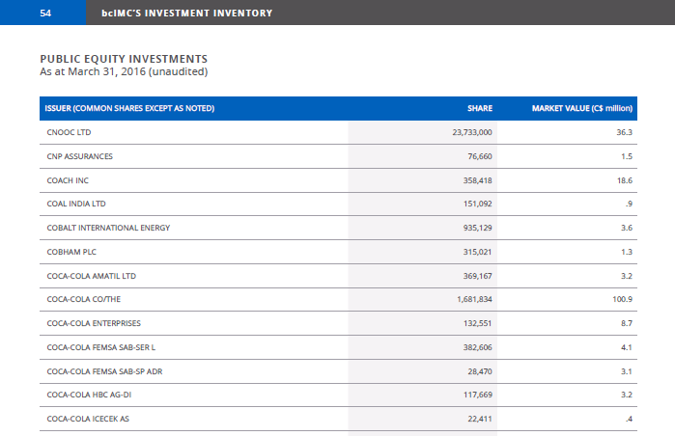Click the COBHAM PLC row
The width and height of the screenshot is (675, 436).
tap(338, 252)
